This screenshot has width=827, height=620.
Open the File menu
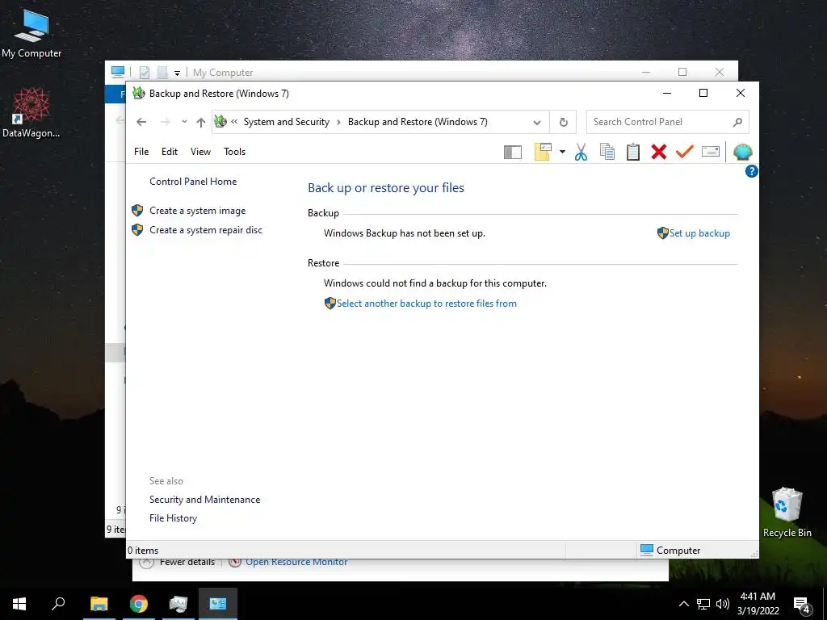(x=141, y=152)
